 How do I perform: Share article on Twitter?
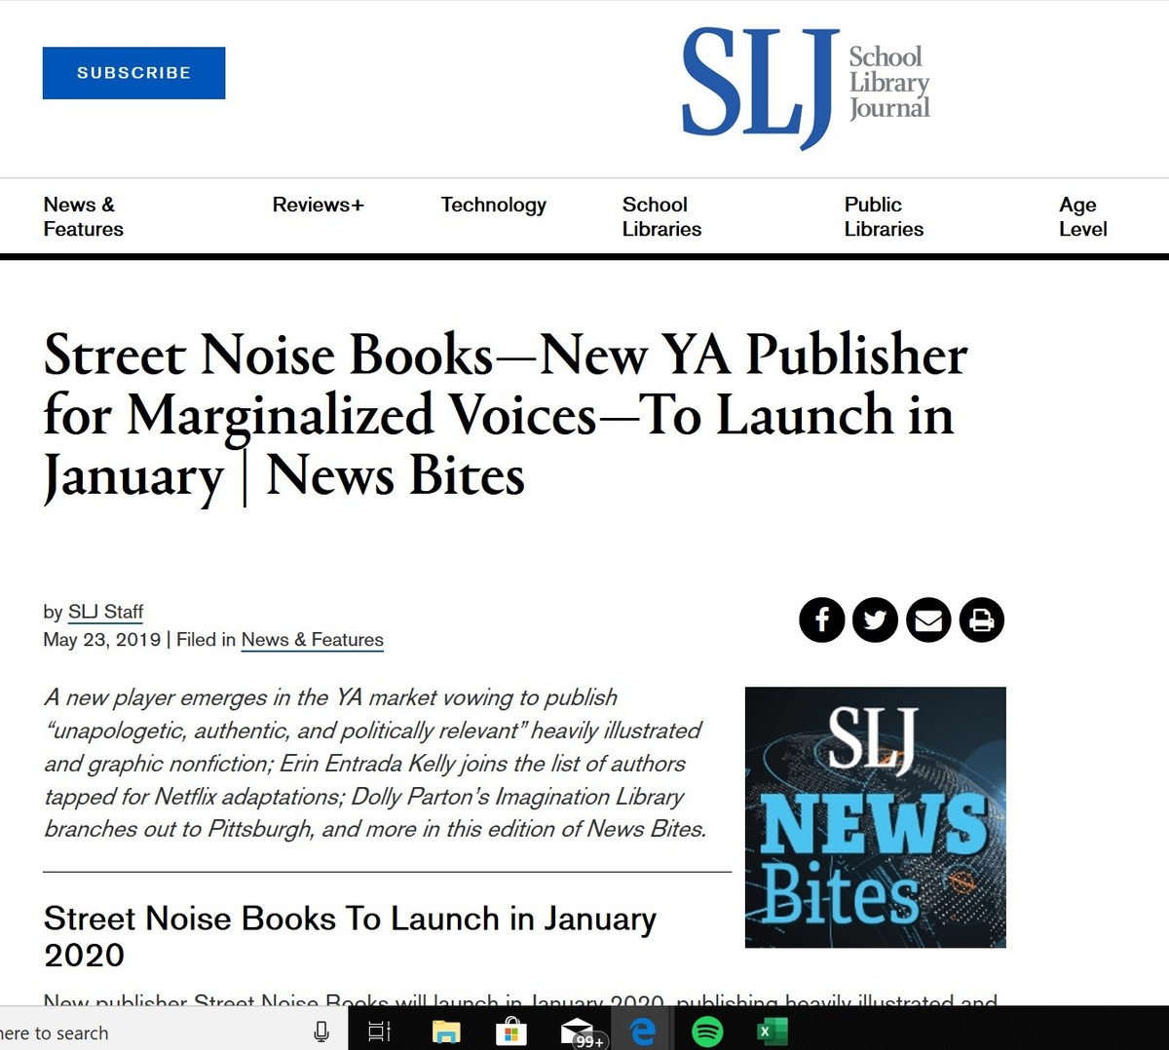[875, 619]
